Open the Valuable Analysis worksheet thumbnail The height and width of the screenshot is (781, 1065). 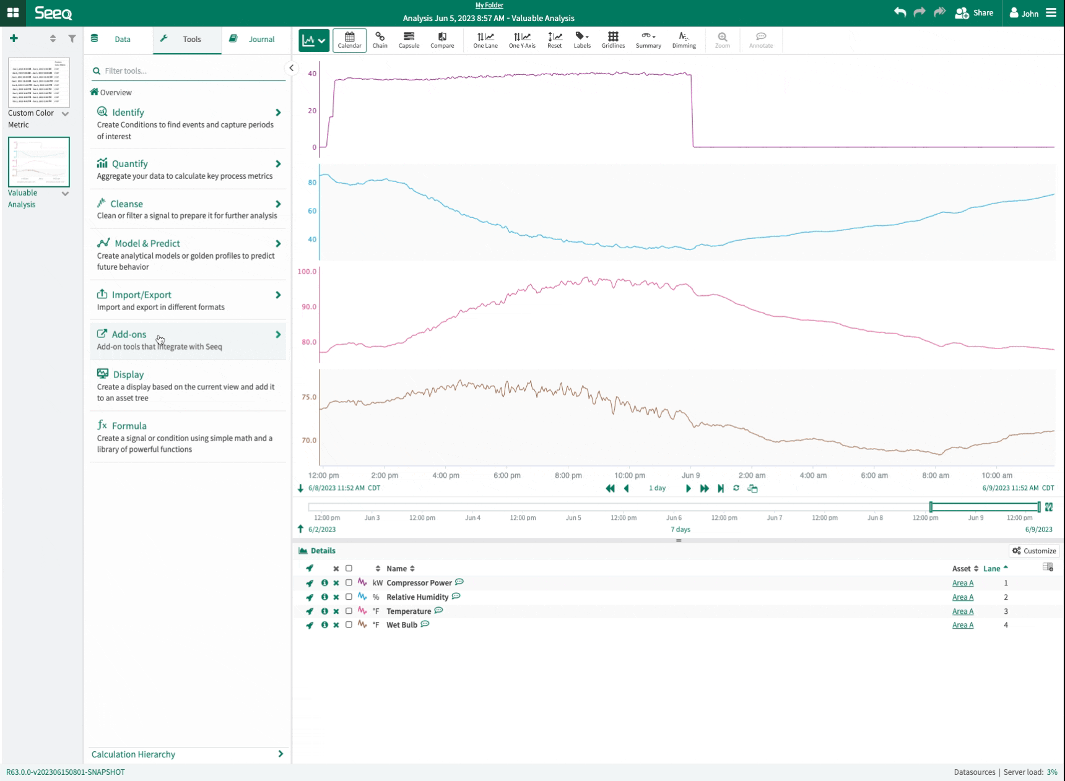(39, 162)
